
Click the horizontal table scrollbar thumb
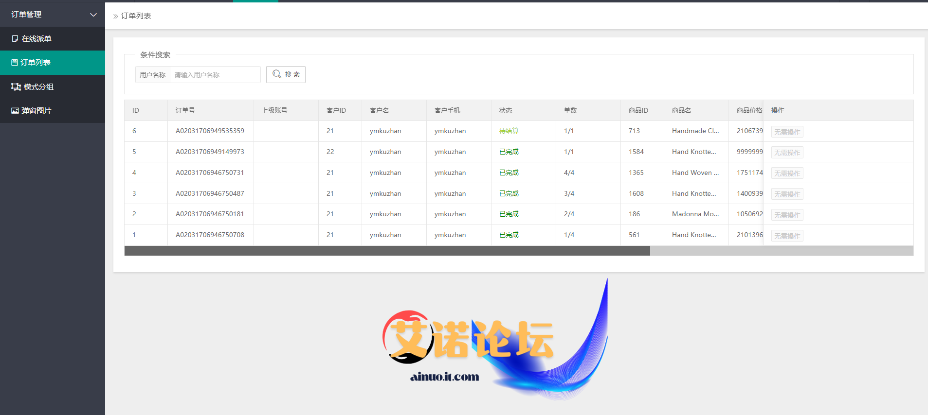point(387,251)
